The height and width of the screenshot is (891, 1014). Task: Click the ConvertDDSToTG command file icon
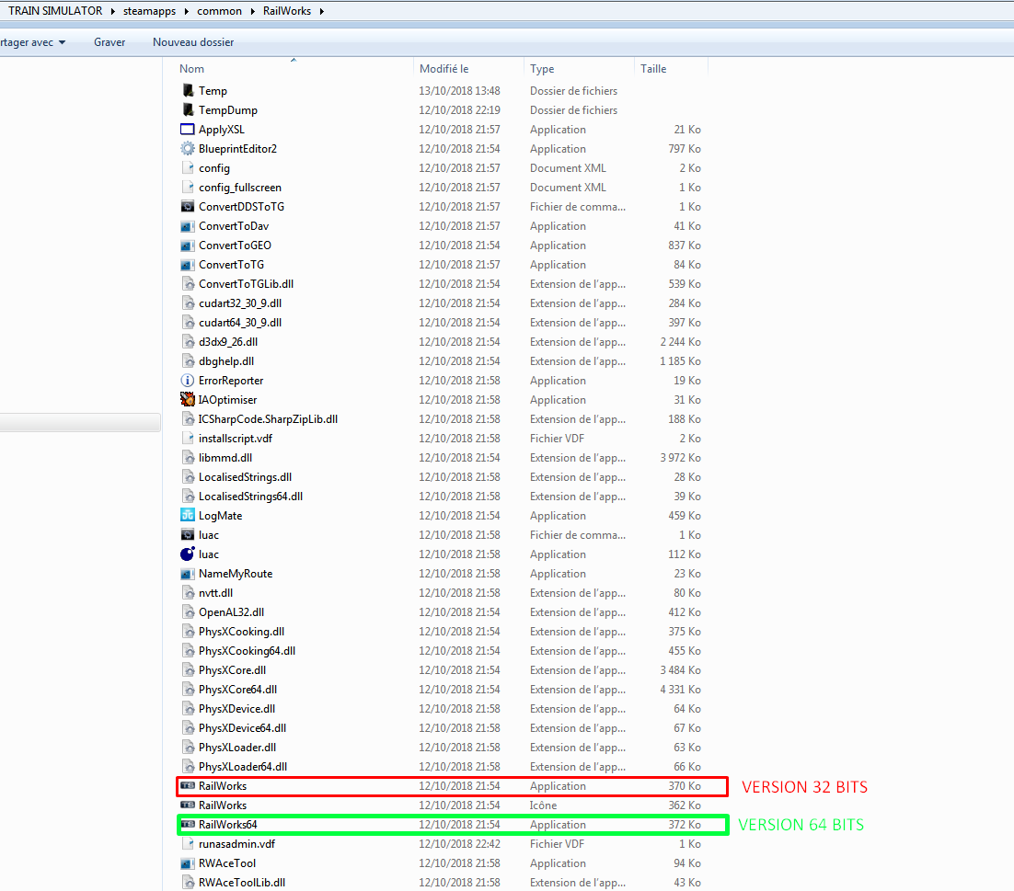188,207
